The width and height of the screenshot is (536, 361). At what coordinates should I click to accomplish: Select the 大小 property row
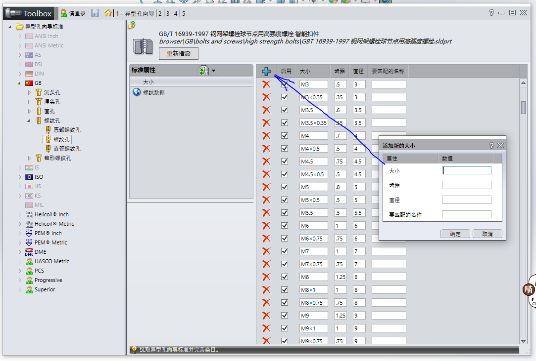191,82
